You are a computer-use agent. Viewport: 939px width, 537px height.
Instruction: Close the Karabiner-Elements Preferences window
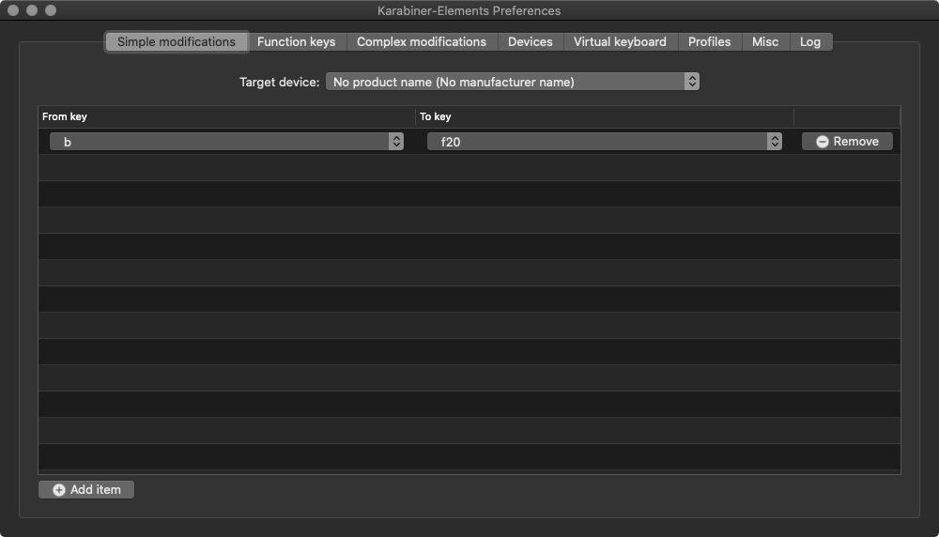[13, 10]
